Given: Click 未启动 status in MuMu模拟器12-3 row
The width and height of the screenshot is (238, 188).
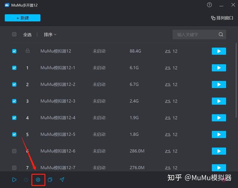Looking at the screenshot, I should coord(99,101).
